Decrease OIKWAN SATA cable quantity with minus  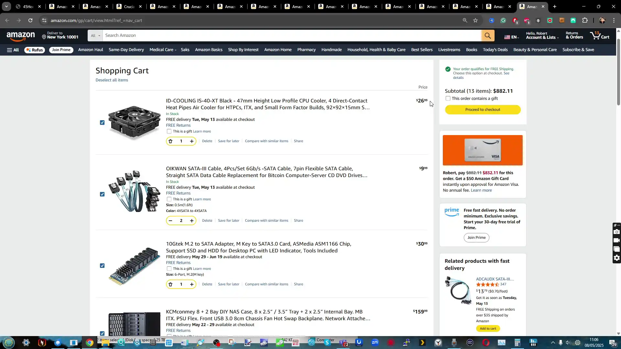[x=170, y=221]
